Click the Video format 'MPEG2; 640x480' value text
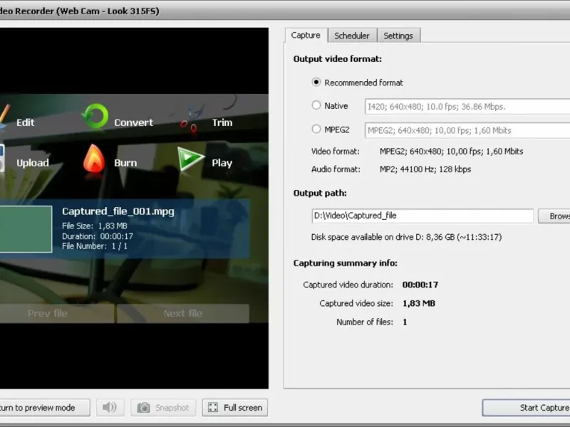 452,152
